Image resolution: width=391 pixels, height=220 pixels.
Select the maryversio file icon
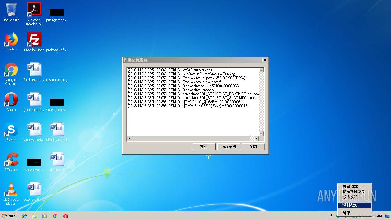pos(34,165)
